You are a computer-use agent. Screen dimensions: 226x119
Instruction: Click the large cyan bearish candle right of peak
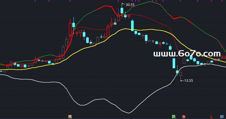pos(132,25)
